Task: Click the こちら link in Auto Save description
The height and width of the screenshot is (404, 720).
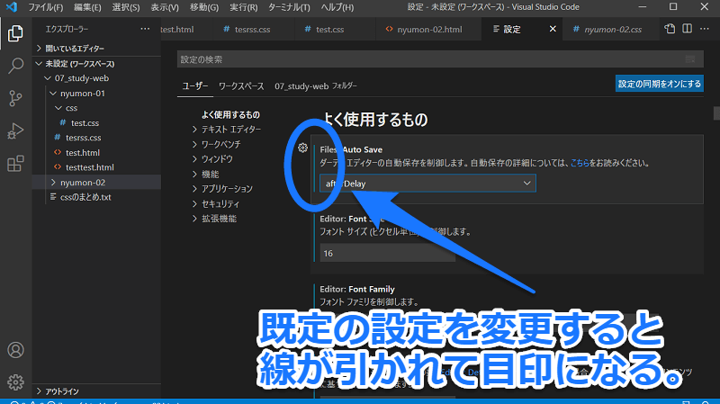Action: click(582, 163)
